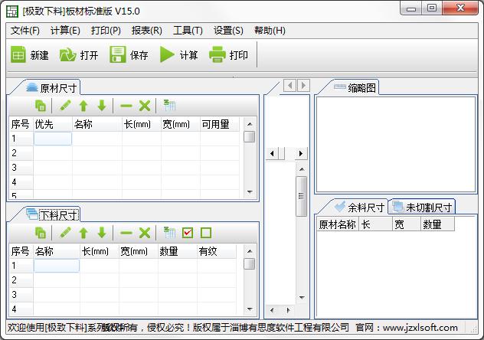Click the move up arrow in 原材尺寸 toolbar
Screen dimensions: 484x340
pyautogui.click(x=83, y=106)
